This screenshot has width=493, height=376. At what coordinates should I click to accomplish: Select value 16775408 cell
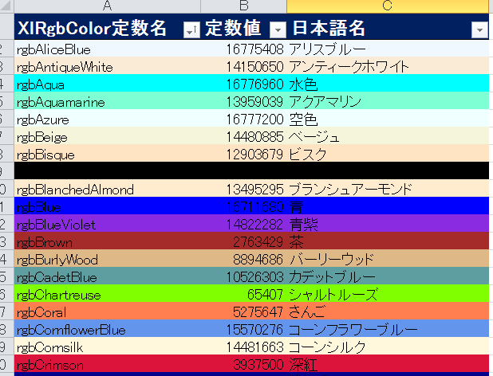tap(243, 49)
